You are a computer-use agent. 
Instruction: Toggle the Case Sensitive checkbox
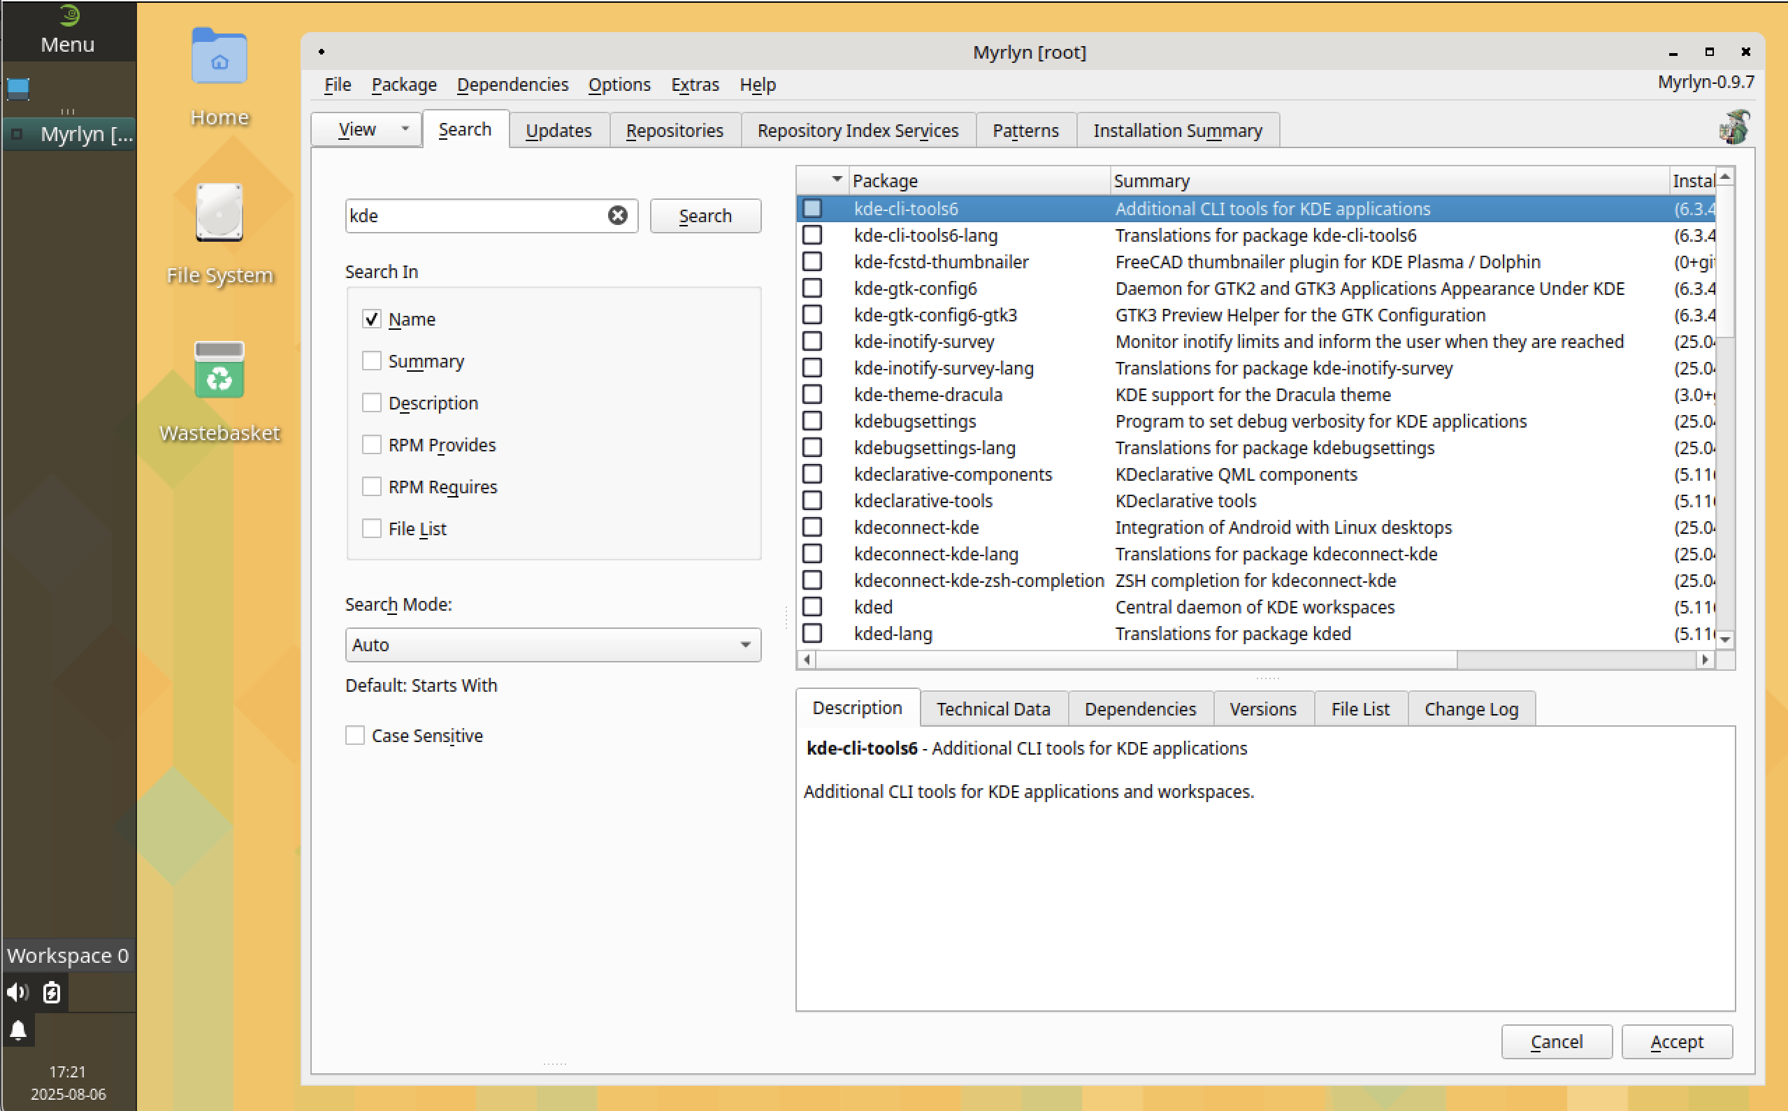pos(355,736)
